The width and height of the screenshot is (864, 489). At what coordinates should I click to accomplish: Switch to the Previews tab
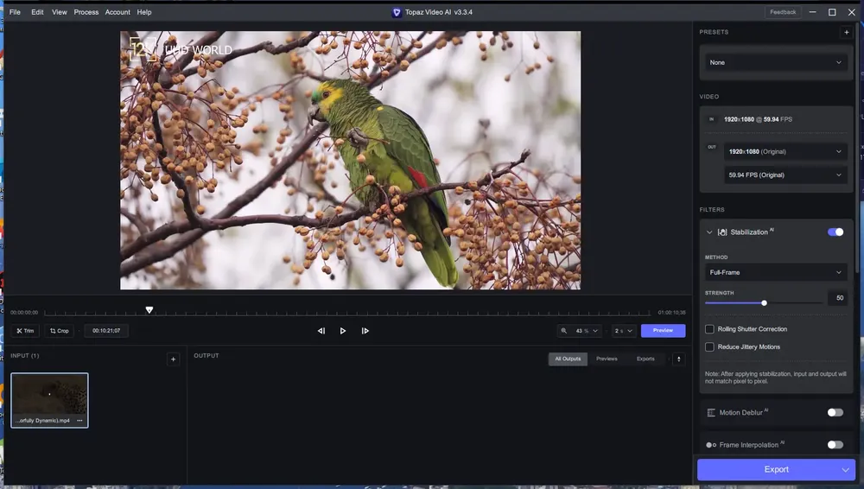(x=607, y=359)
